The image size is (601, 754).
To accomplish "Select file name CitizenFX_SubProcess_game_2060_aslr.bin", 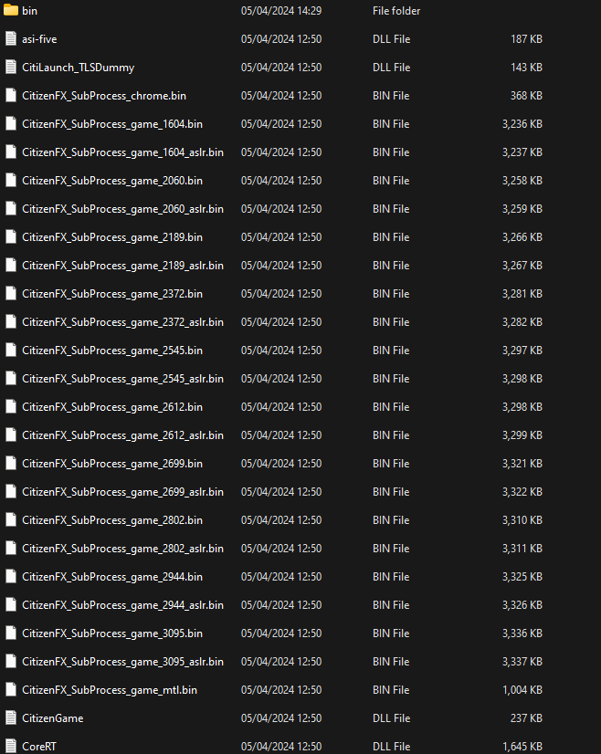I will (x=122, y=209).
